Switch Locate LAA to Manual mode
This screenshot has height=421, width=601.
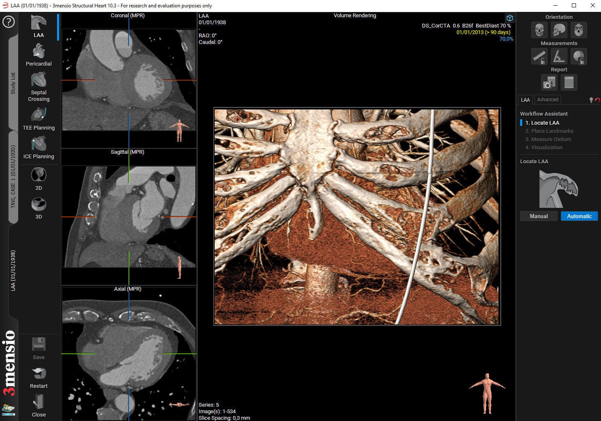pos(539,216)
